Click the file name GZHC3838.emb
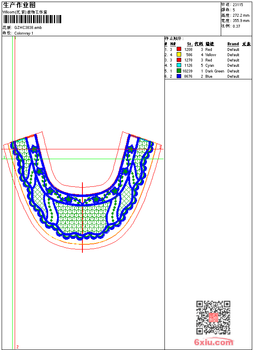The image size is (253, 350). (x=28, y=28)
